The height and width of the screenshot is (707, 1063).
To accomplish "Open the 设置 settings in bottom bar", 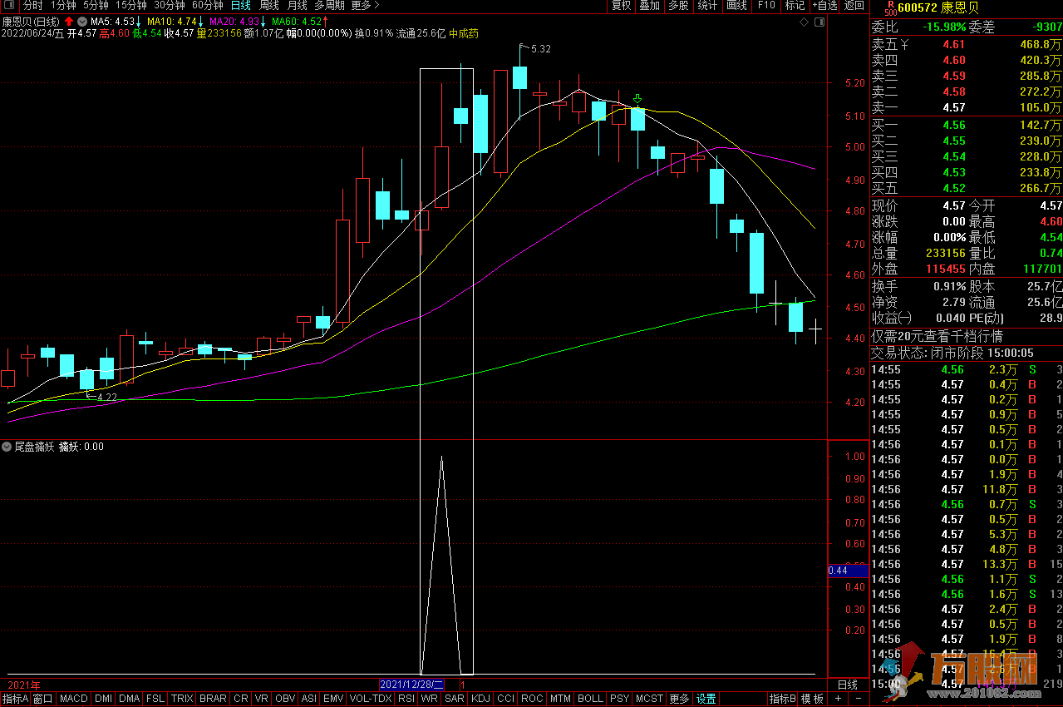I will 706,699.
